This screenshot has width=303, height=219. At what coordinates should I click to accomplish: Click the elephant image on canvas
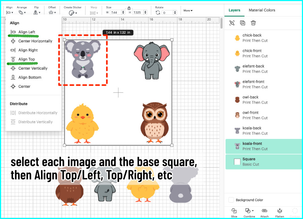tap(152, 61)
